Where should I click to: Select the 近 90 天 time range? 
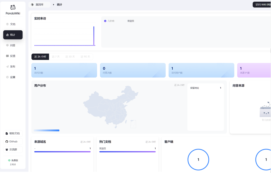pos(85,57)
